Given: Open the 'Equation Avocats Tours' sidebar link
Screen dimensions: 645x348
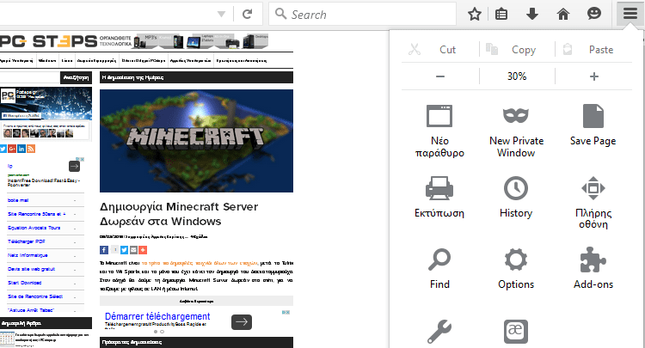Looking at the screenshot, I should pos(34,228).
